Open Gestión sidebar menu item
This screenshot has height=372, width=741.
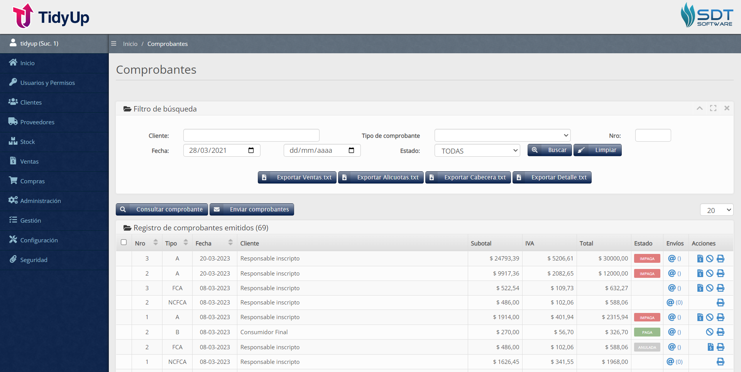click(54, 220)
